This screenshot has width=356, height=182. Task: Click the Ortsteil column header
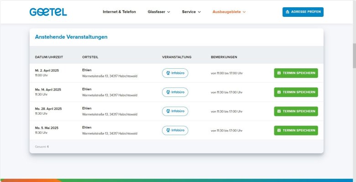[x=90, y=57]
